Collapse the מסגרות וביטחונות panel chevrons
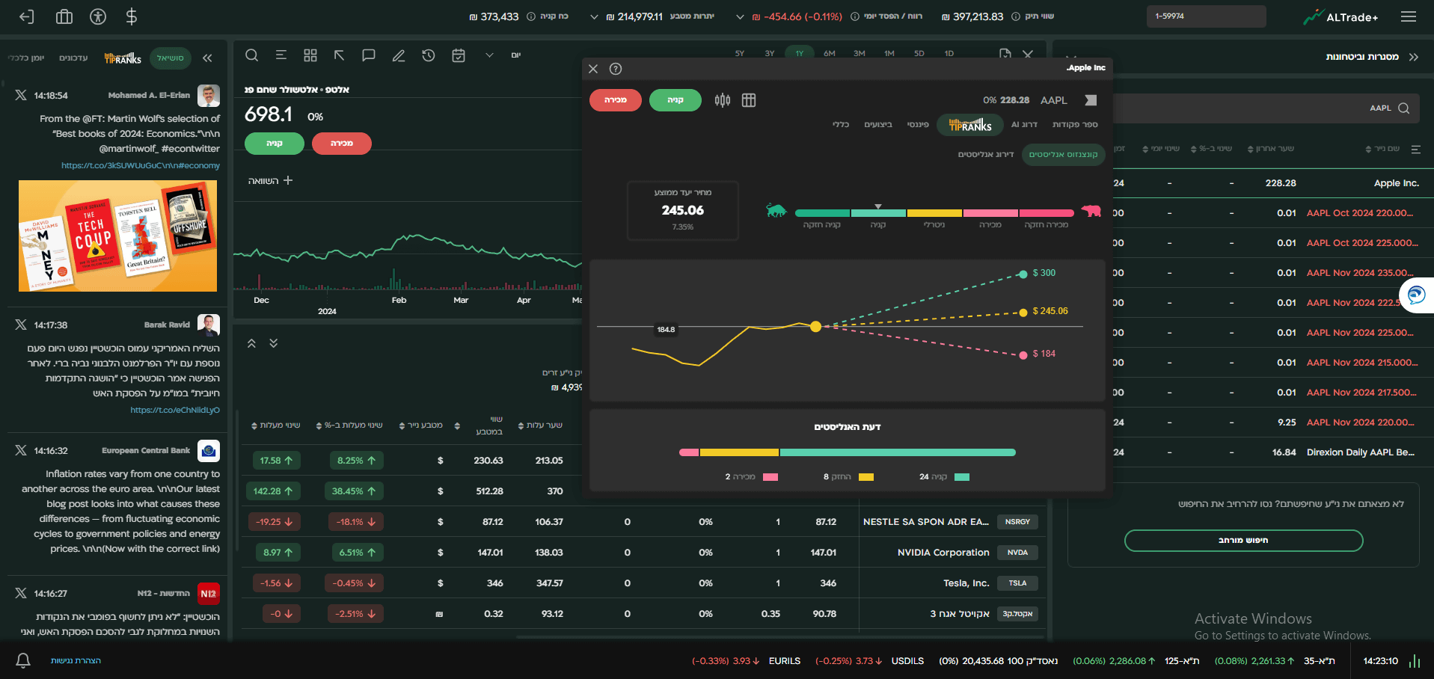The image size is (1434, 679). [1413, 57]
